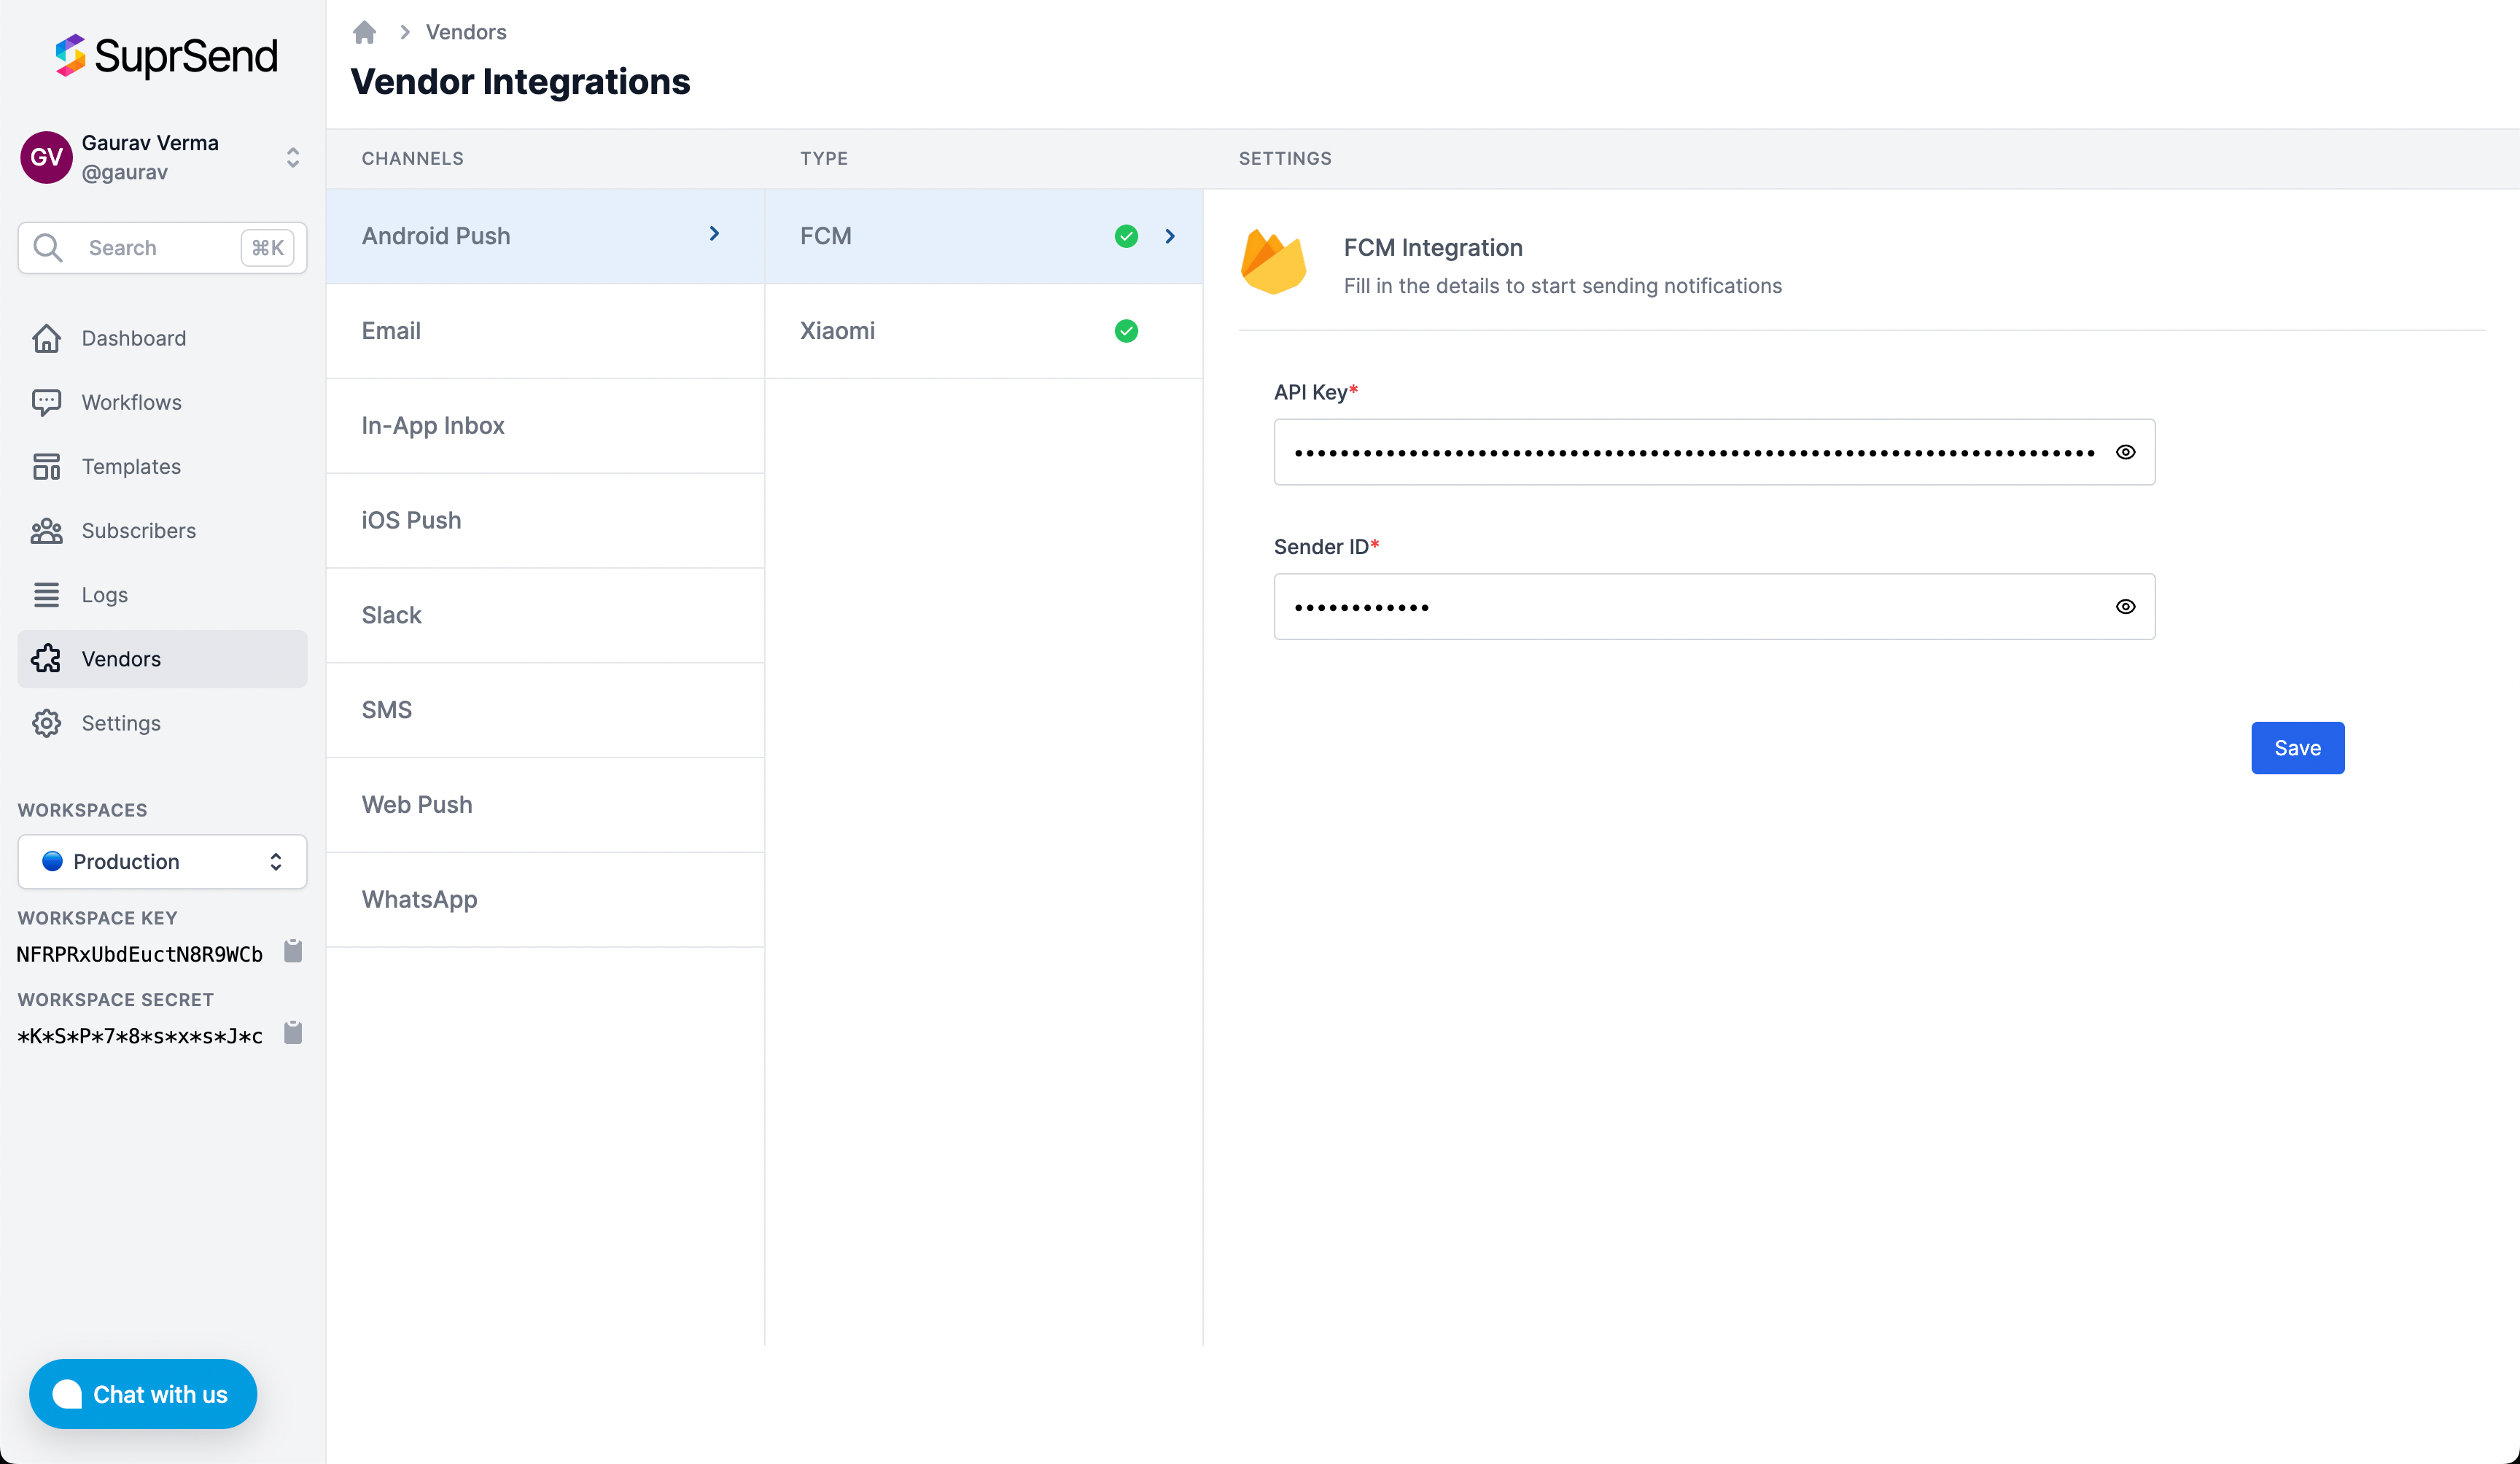Image resolution: width=2520 pixels, height=1464 pixels.
Task: Copy the workspace key to clipboard
Action: coord(292,951)
